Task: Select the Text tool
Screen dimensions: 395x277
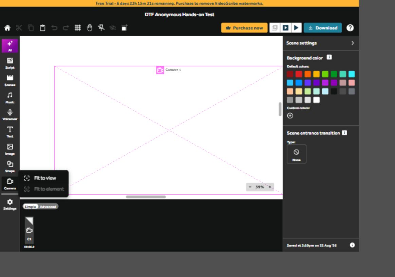Action: [x=10, y=132]
